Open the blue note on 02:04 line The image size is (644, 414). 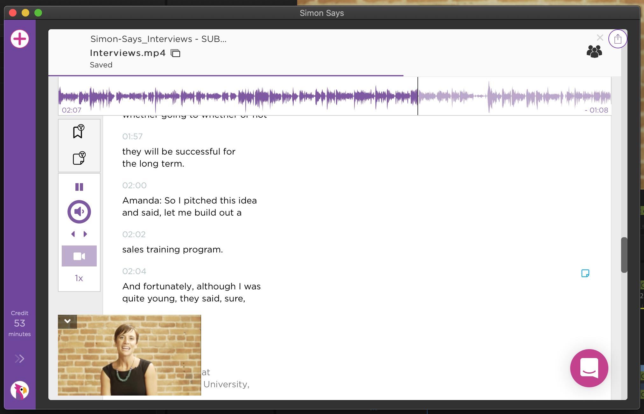[x=585, y=273]
